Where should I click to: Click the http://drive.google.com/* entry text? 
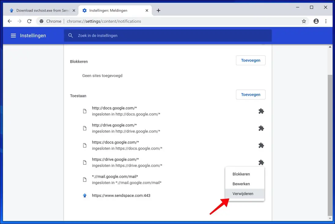(114, 125)
